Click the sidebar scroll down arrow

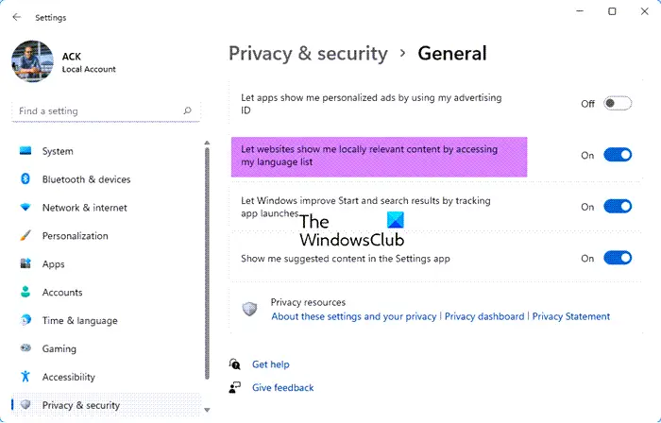(207, 410)
